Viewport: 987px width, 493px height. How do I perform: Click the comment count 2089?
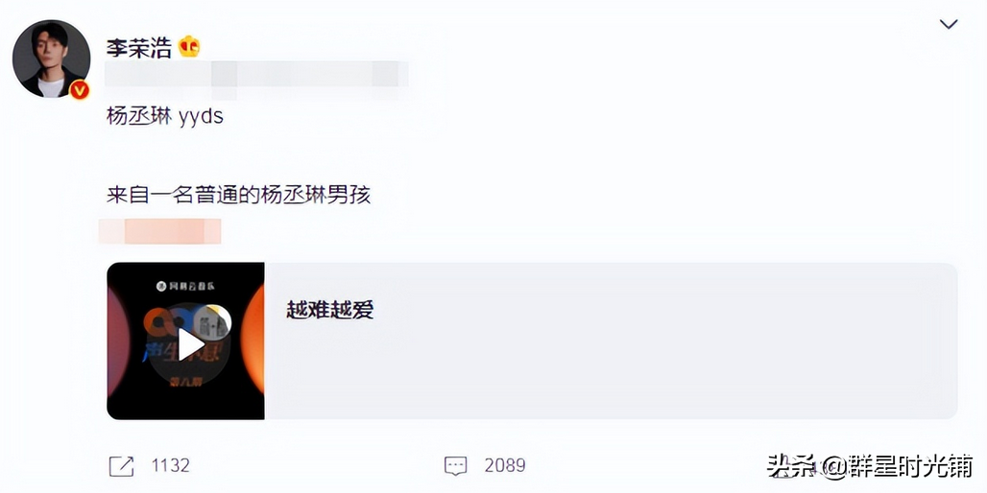coord(505,465)
